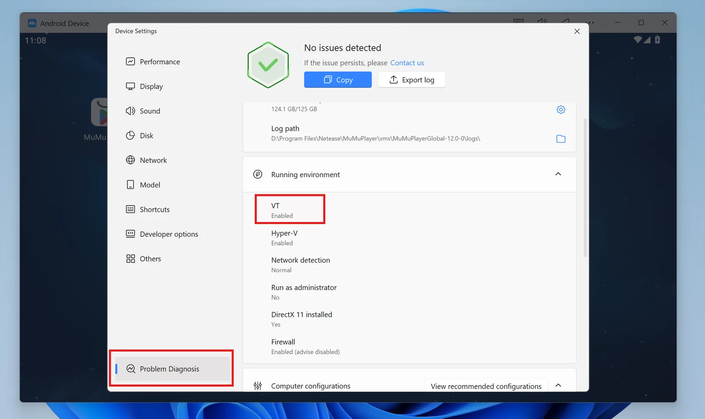Click the Device Settings vertical scrollbar
Screen dimensions: 705x419
[585, 187]
